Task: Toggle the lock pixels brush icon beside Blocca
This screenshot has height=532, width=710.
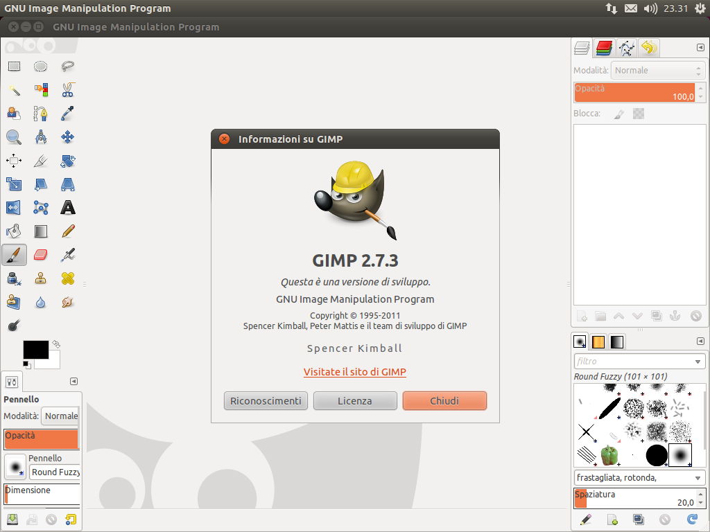Action: [619, 114]
